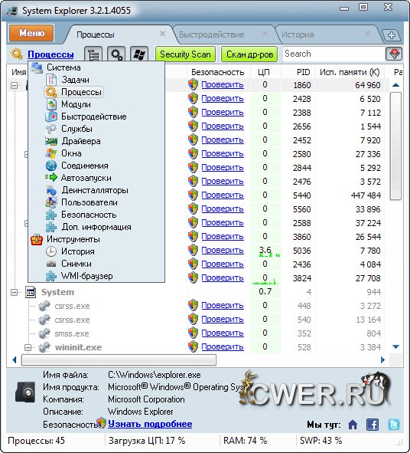Screen dimensions: 410x453
Task: Open Снимки menu entry
Action: click(x=76, y=264)
